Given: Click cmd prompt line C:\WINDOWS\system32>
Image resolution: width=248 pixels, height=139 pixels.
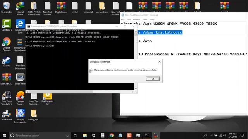Looking at the screenshot, I should tap(40, 46).
